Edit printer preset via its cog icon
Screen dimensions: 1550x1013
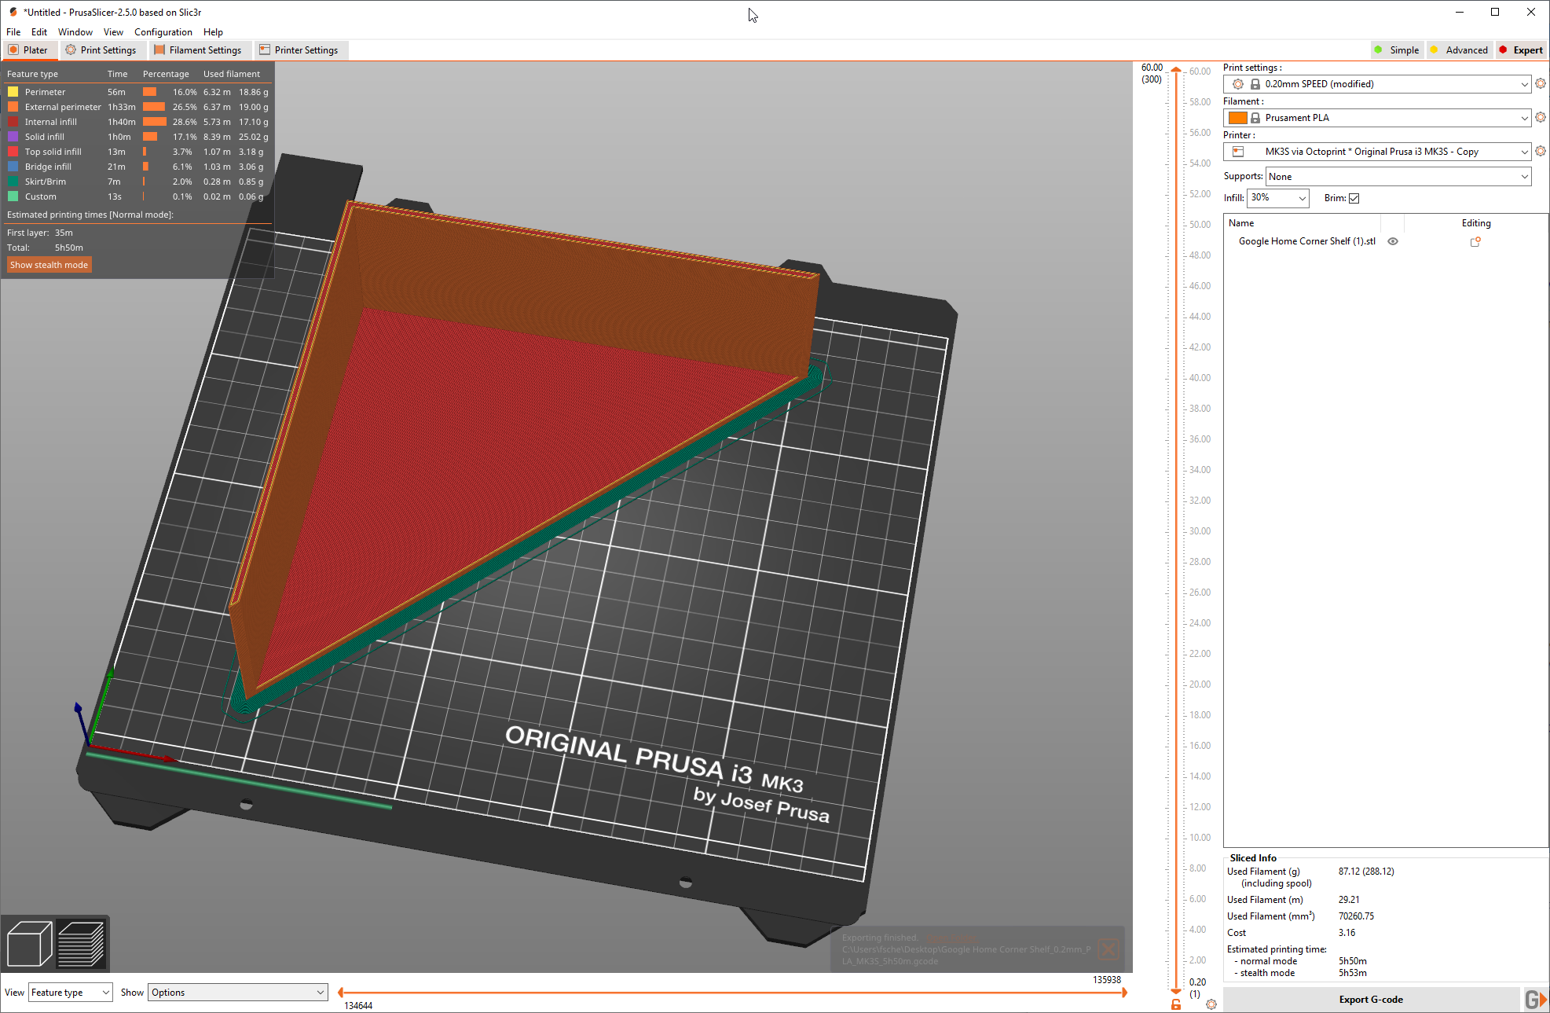pos(1541,151)
